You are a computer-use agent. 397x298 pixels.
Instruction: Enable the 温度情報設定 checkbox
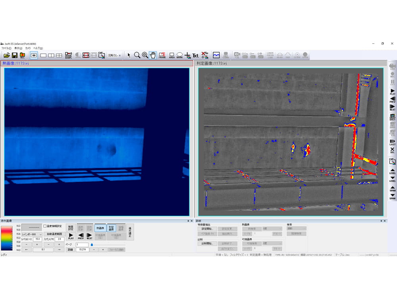pos(45,226)
